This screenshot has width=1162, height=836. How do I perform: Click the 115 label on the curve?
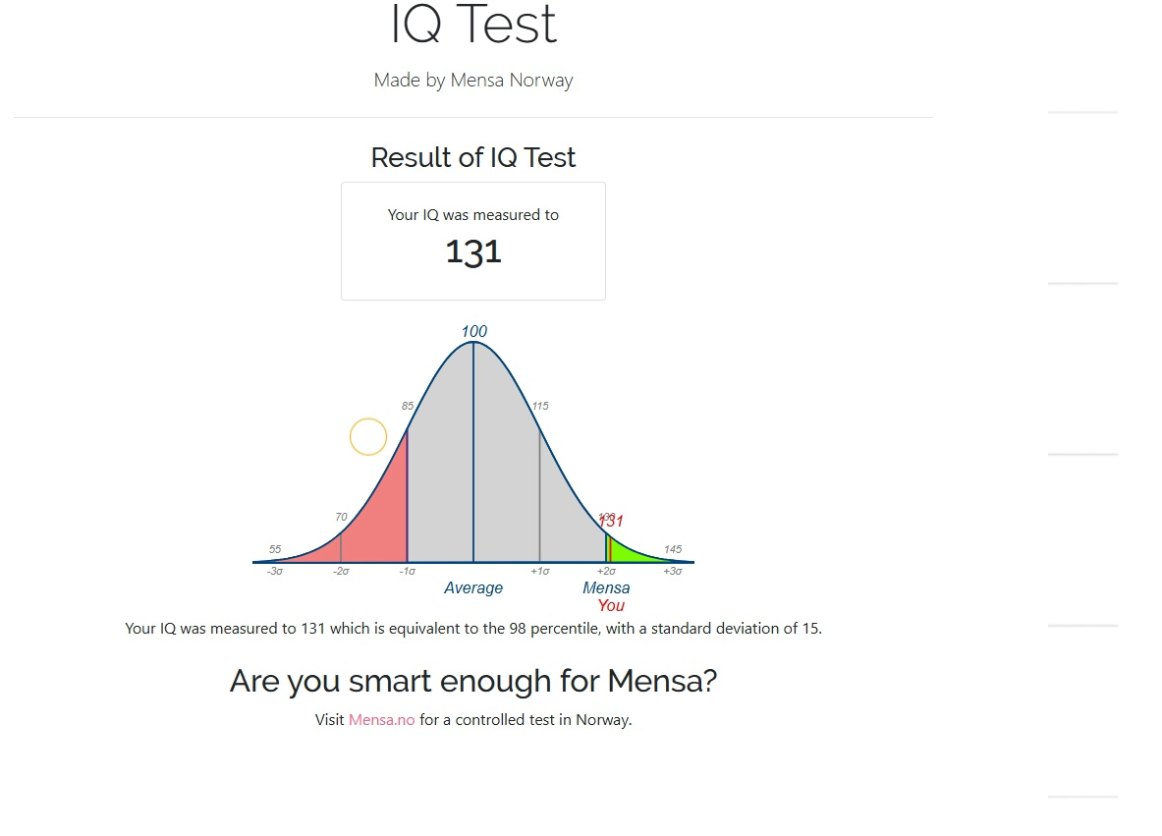540,406
